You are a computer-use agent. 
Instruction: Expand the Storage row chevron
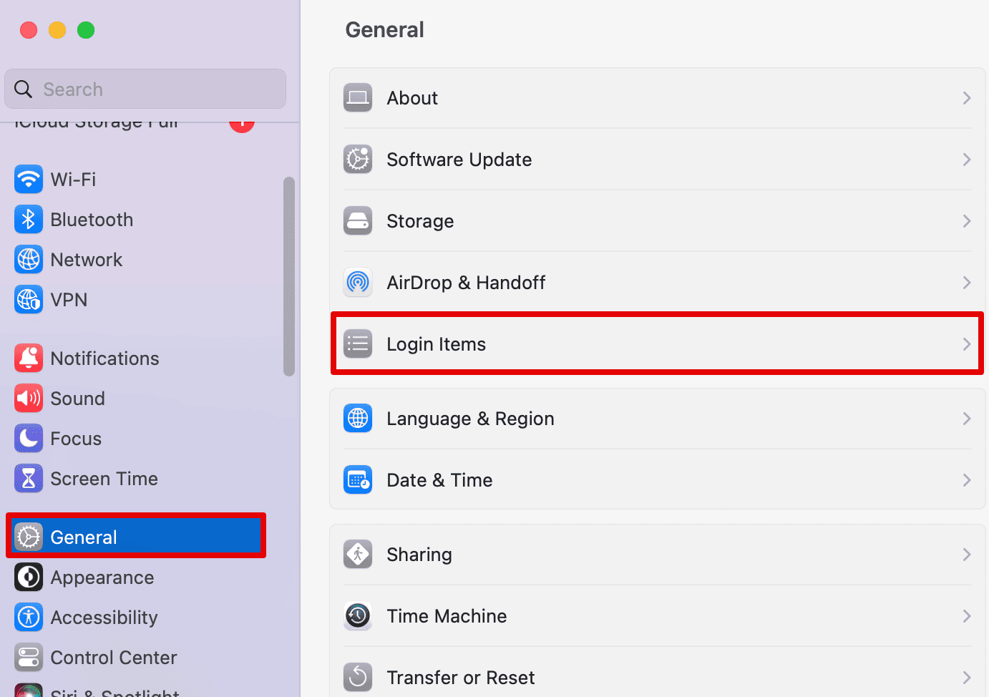point(967,221)
